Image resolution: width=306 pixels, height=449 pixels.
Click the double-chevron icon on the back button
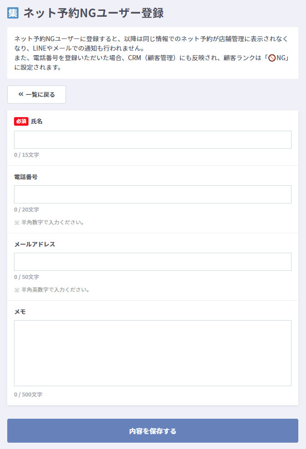(21, 95)
